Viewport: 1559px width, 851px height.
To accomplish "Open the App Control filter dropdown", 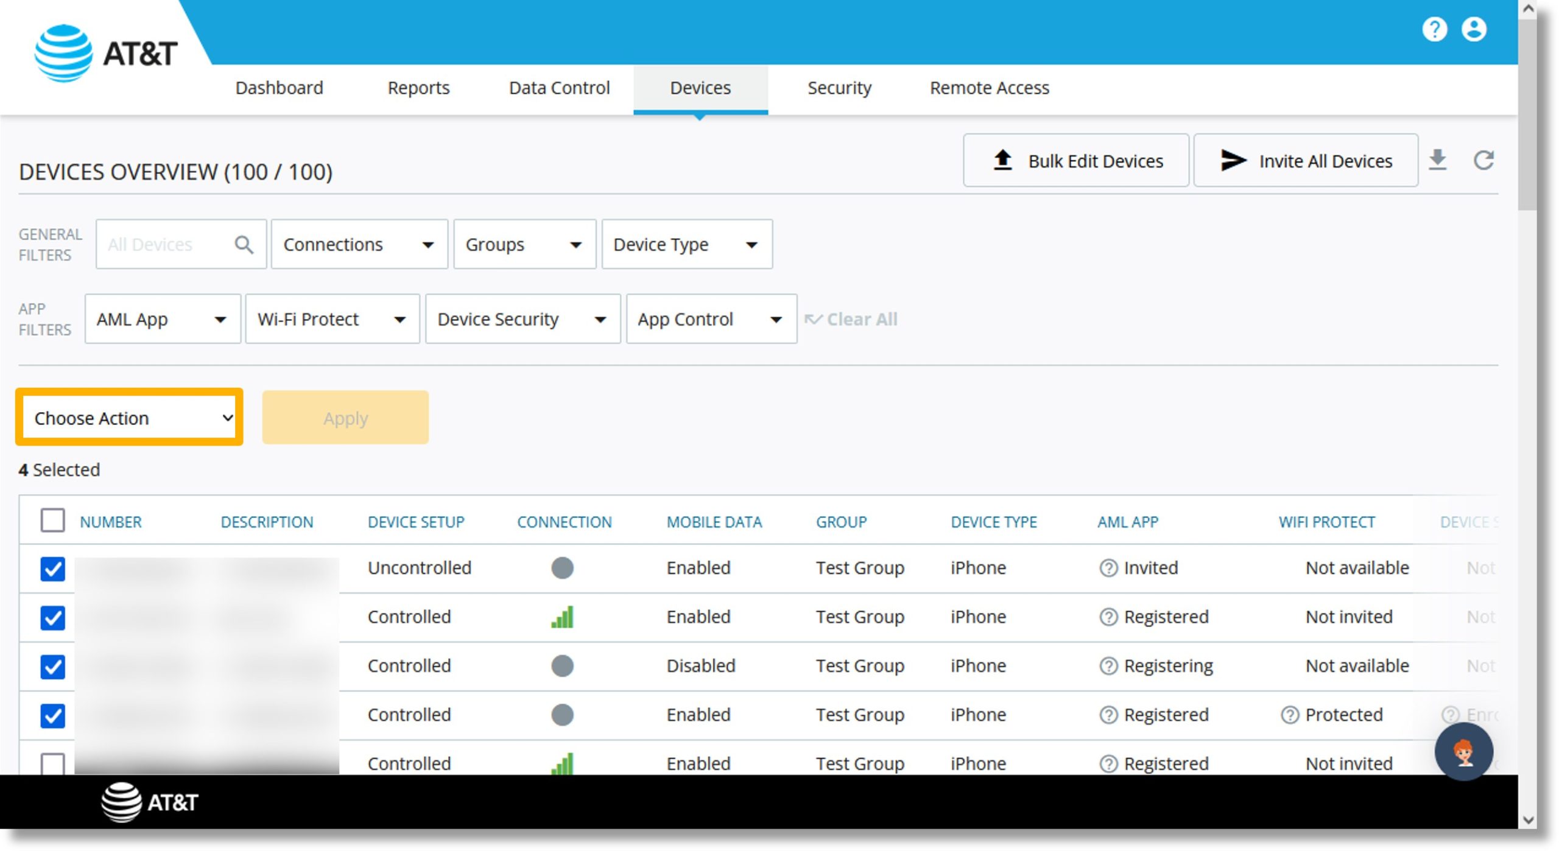I will (x=711, y=319).
